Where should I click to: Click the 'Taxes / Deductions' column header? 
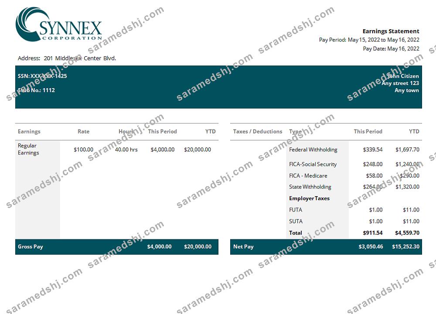pos(258,131)
